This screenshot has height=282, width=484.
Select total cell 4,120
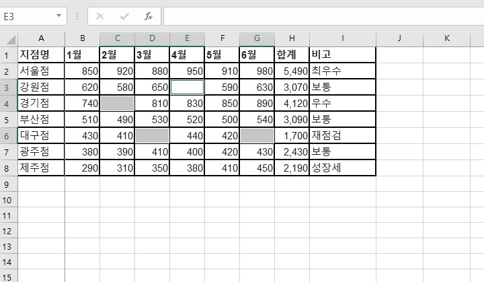pyautogui.click(x=292, y=103)
